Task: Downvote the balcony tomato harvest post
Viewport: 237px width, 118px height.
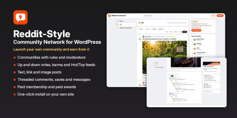Action: click(140, 41)
